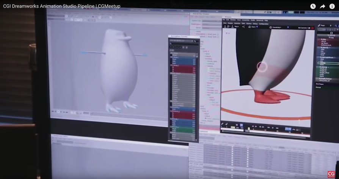Click the magnifier search icon in right panel
Image resolution: width=339 pixels, height=179 pixels.
coord(336,26)
